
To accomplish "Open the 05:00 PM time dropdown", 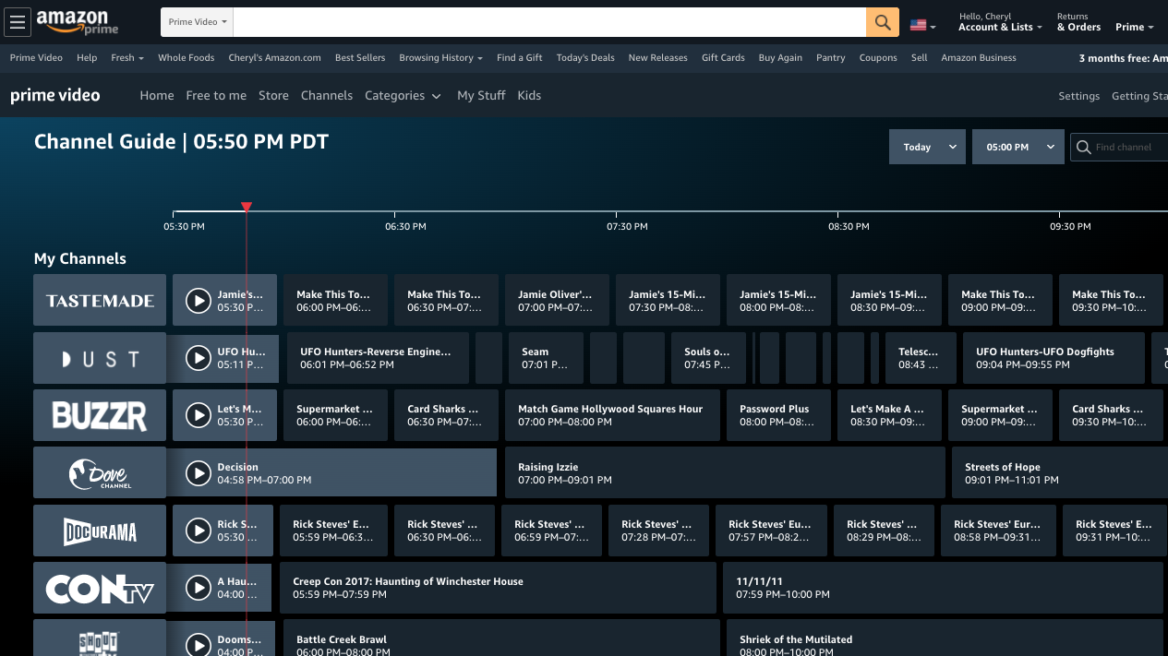I will coord(1017,147).
